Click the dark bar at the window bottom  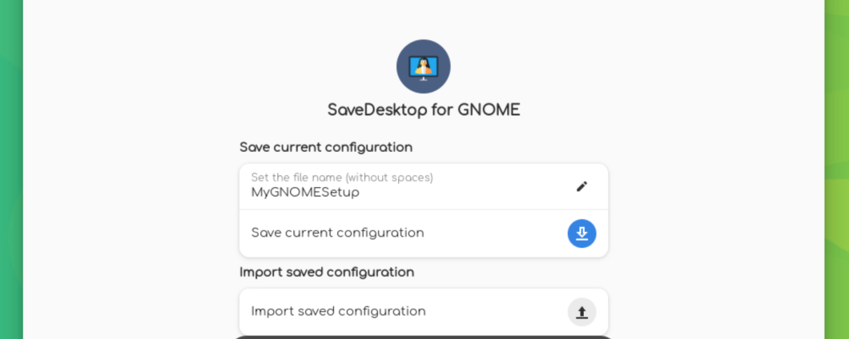[423, 337]
